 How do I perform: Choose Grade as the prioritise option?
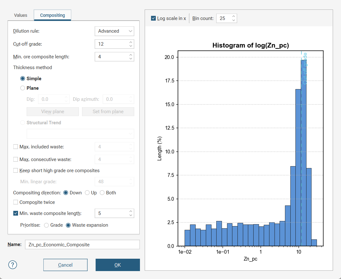(x=47, y=225)
